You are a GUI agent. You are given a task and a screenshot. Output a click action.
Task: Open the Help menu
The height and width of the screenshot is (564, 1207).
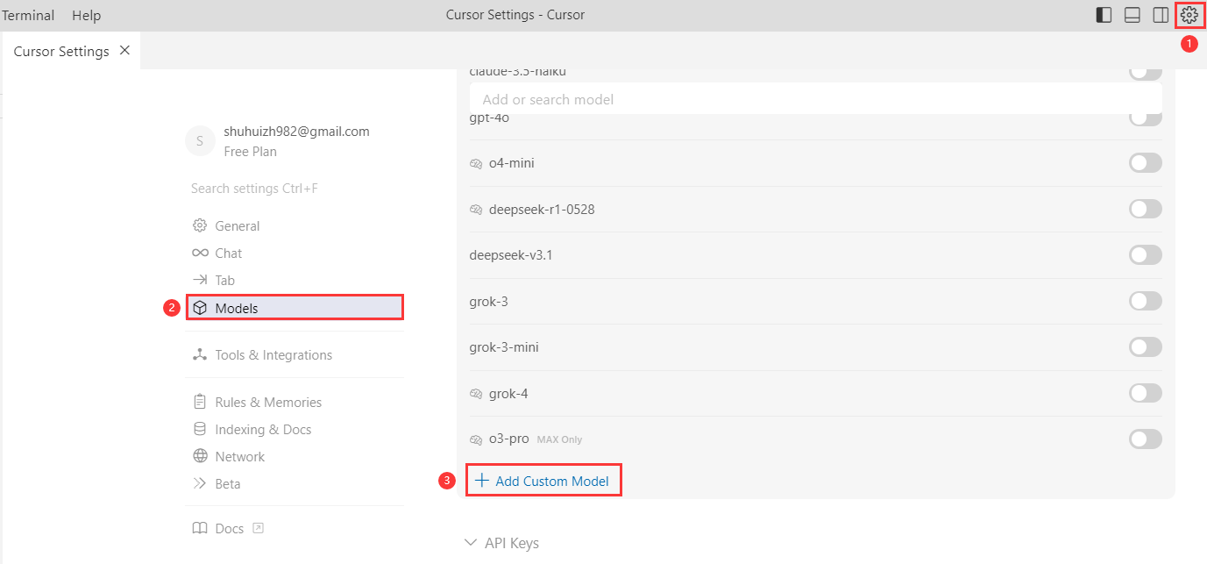click(86, 15)
